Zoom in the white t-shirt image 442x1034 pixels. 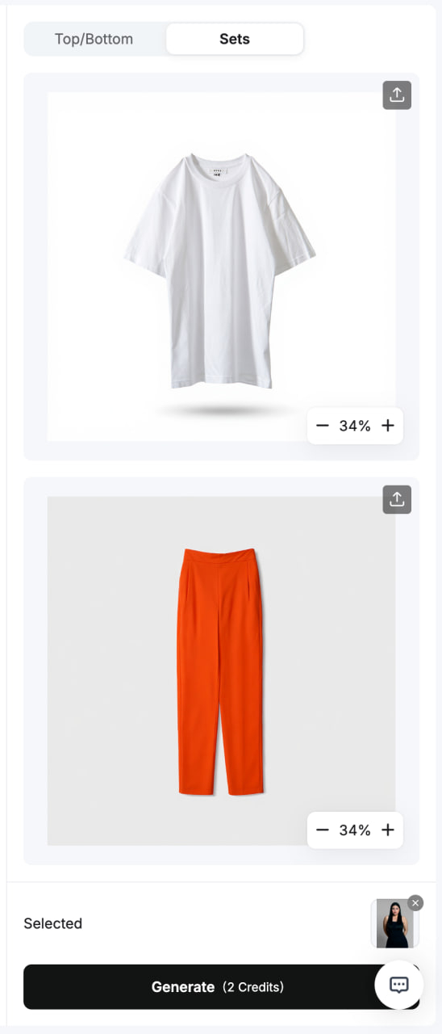pyautogui.click(x=387, y=426)
